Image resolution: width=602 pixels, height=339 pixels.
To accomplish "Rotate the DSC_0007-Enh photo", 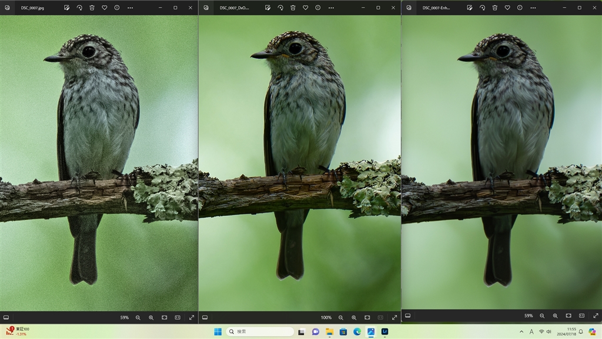I will pyautogui.click(x=482, y=8).
